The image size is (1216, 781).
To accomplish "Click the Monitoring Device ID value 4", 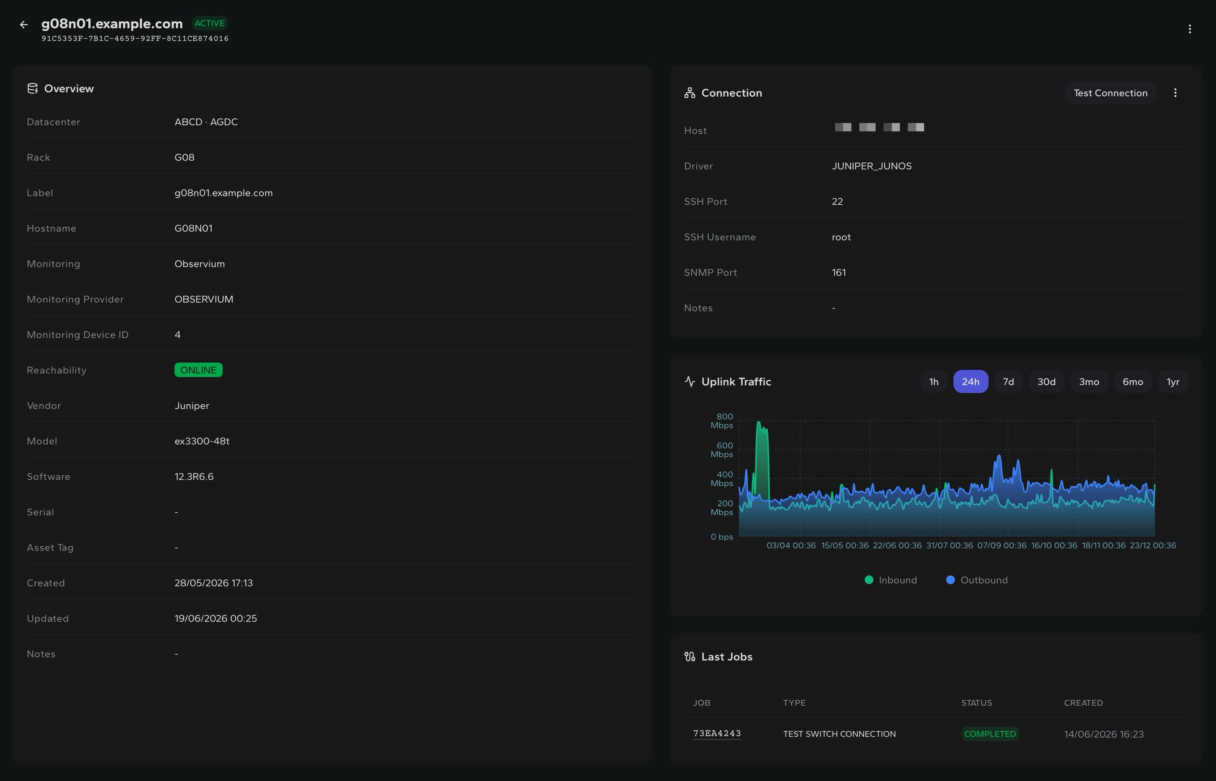I will pos(177,335).
